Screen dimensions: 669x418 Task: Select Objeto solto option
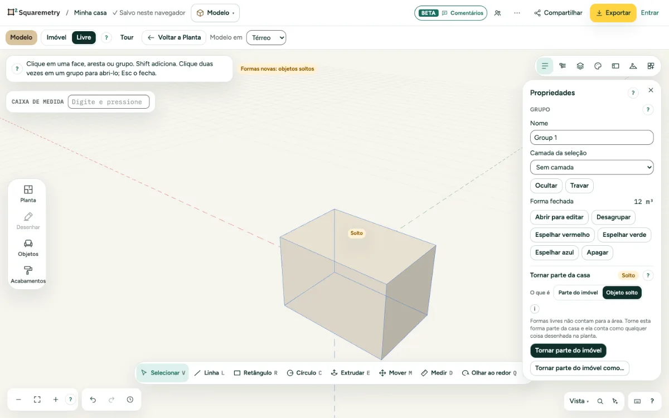[x=622, y=293]
